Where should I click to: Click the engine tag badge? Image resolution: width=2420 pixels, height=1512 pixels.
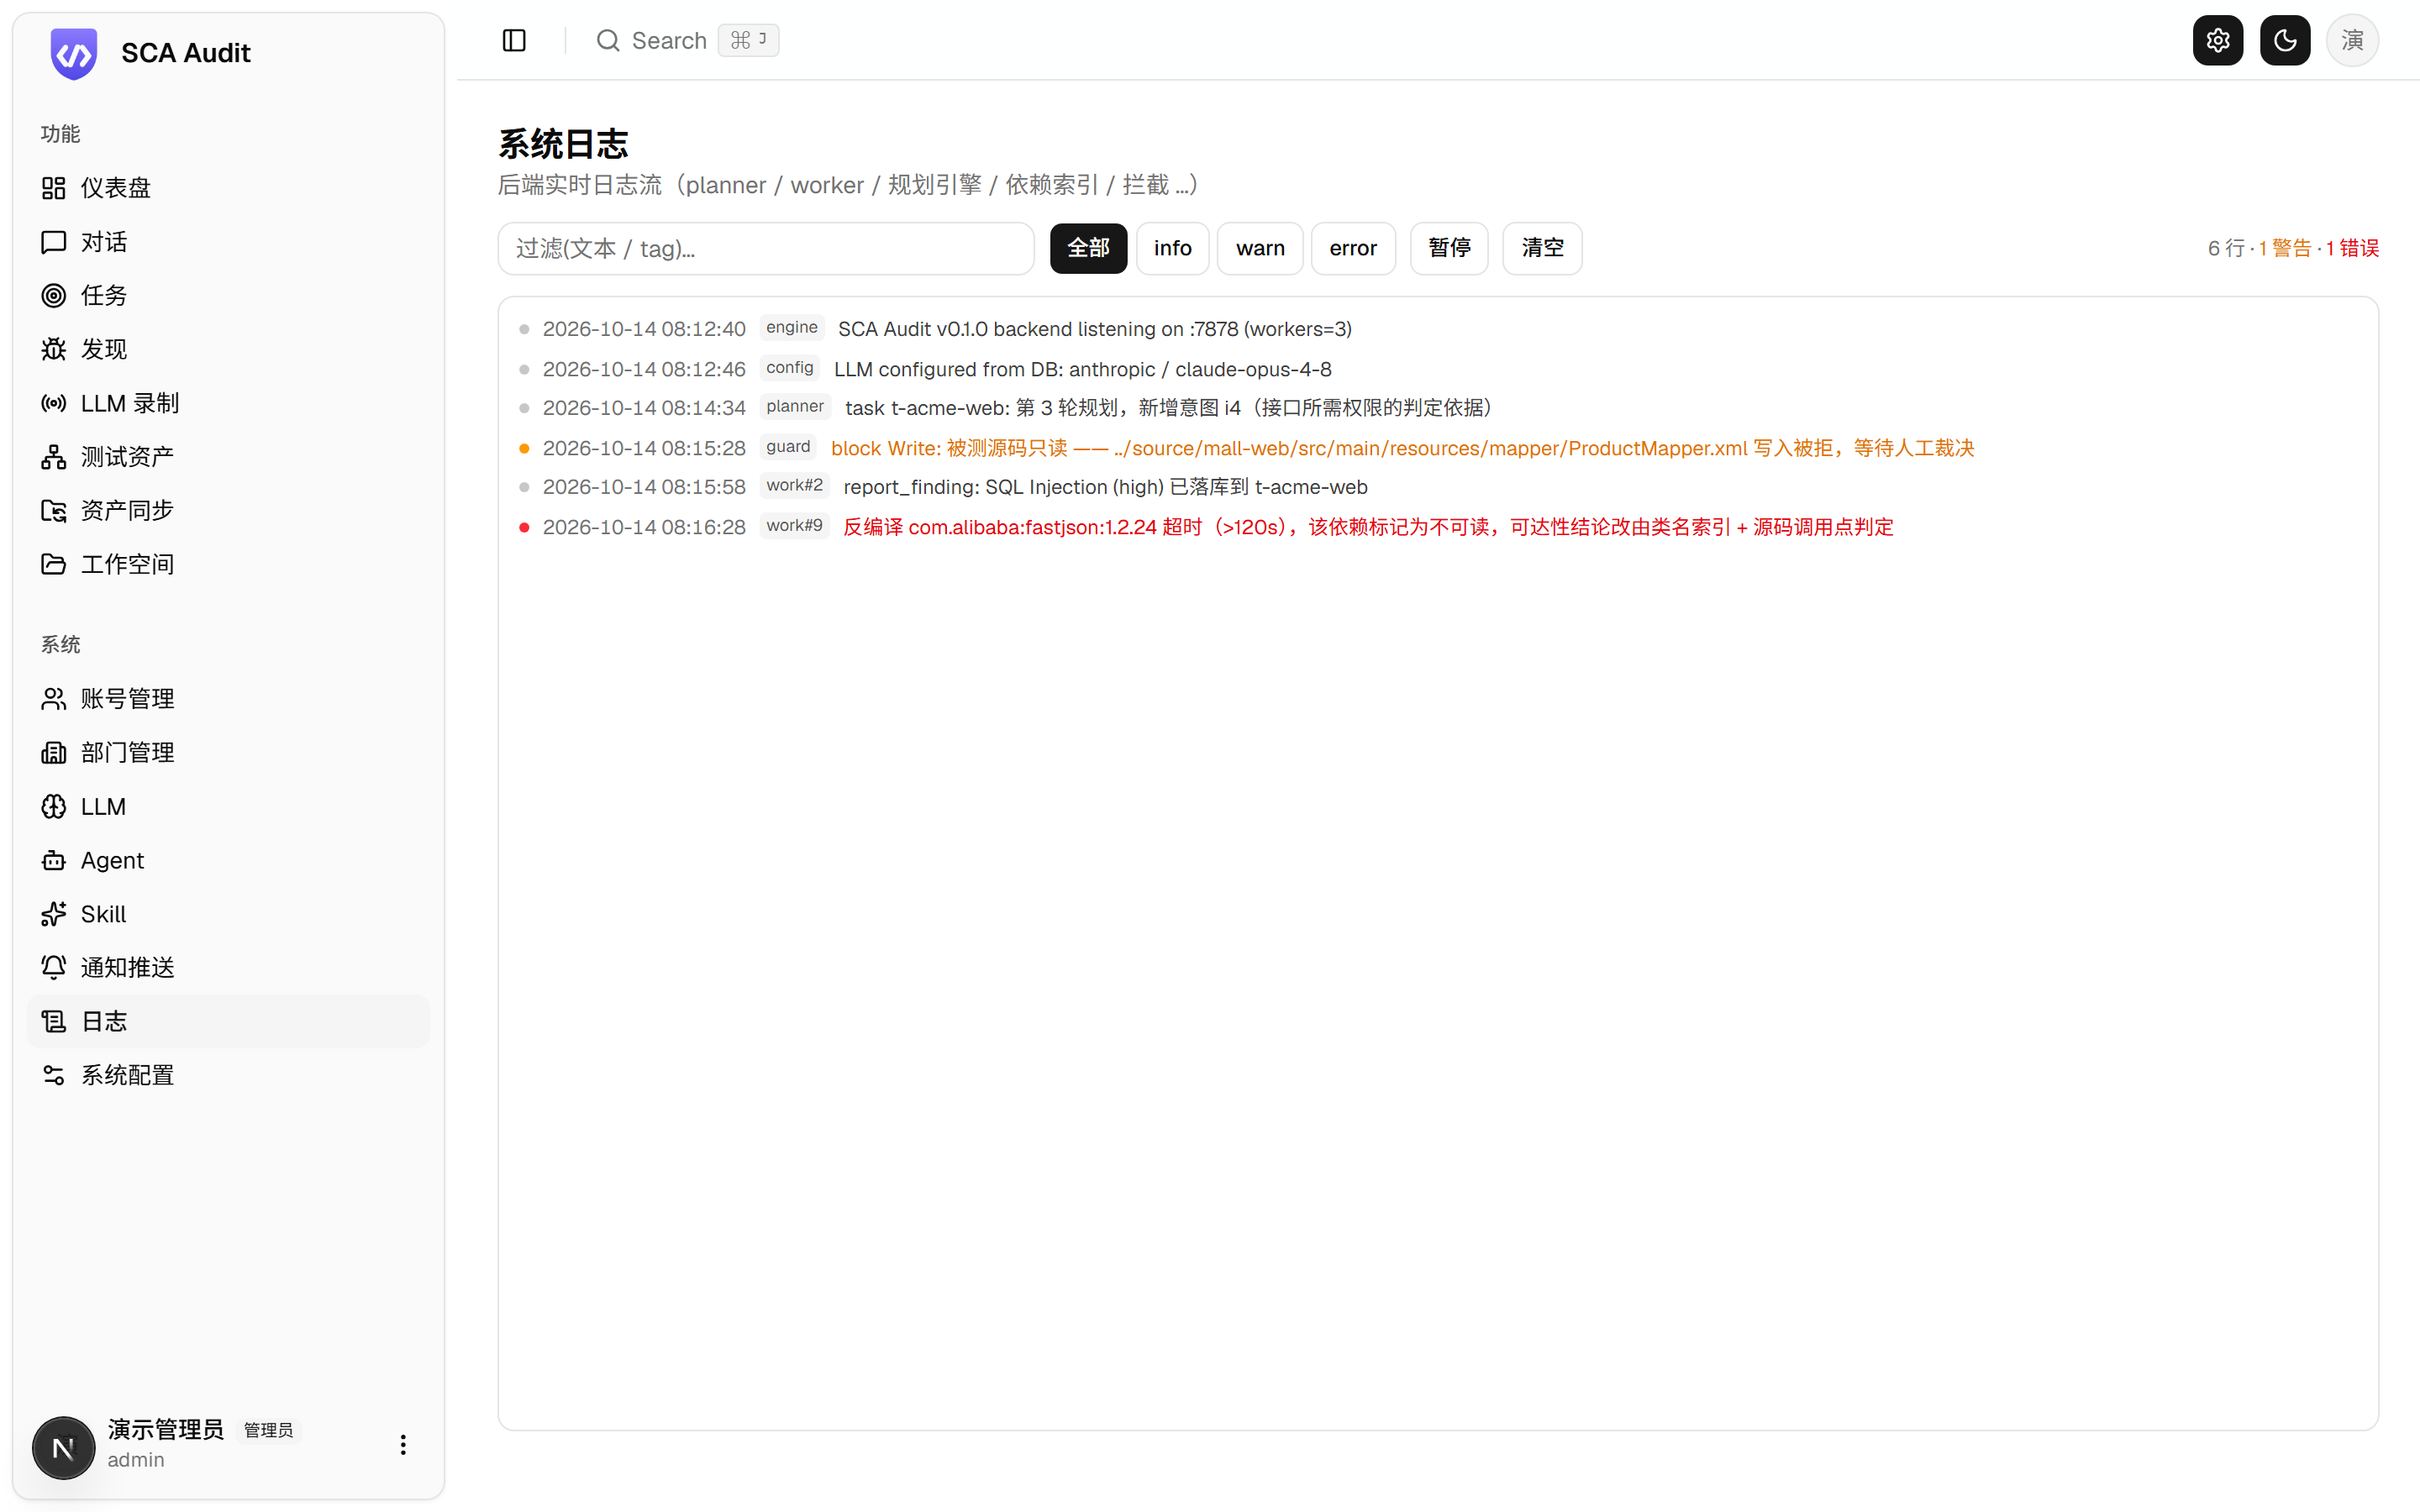[x=792, y=328]
